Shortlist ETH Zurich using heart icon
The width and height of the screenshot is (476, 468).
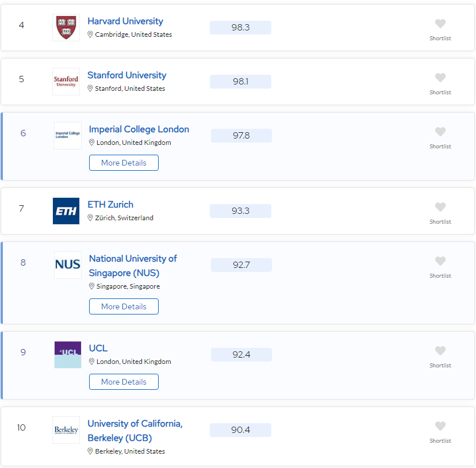click(440, 207)
